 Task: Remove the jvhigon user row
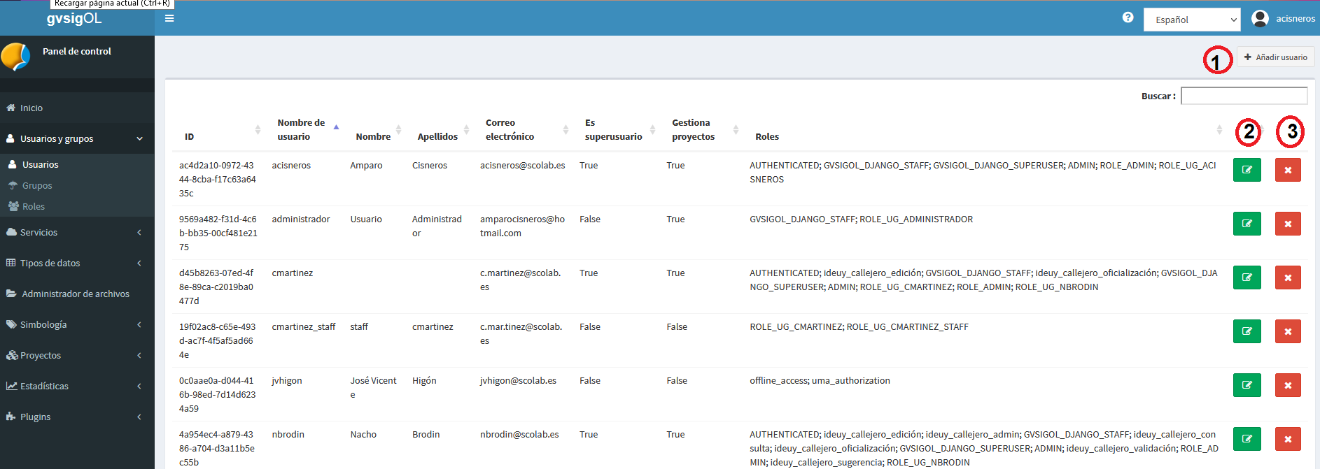(x=1288, y=385)
